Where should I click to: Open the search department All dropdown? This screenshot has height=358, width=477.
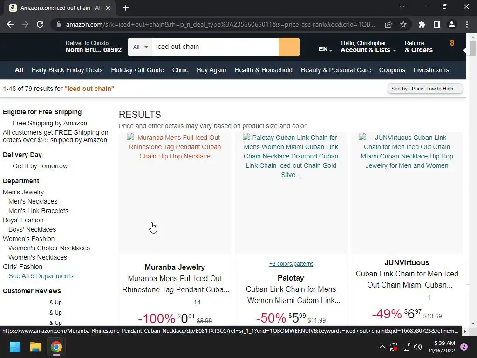click(x=140, y=47)
